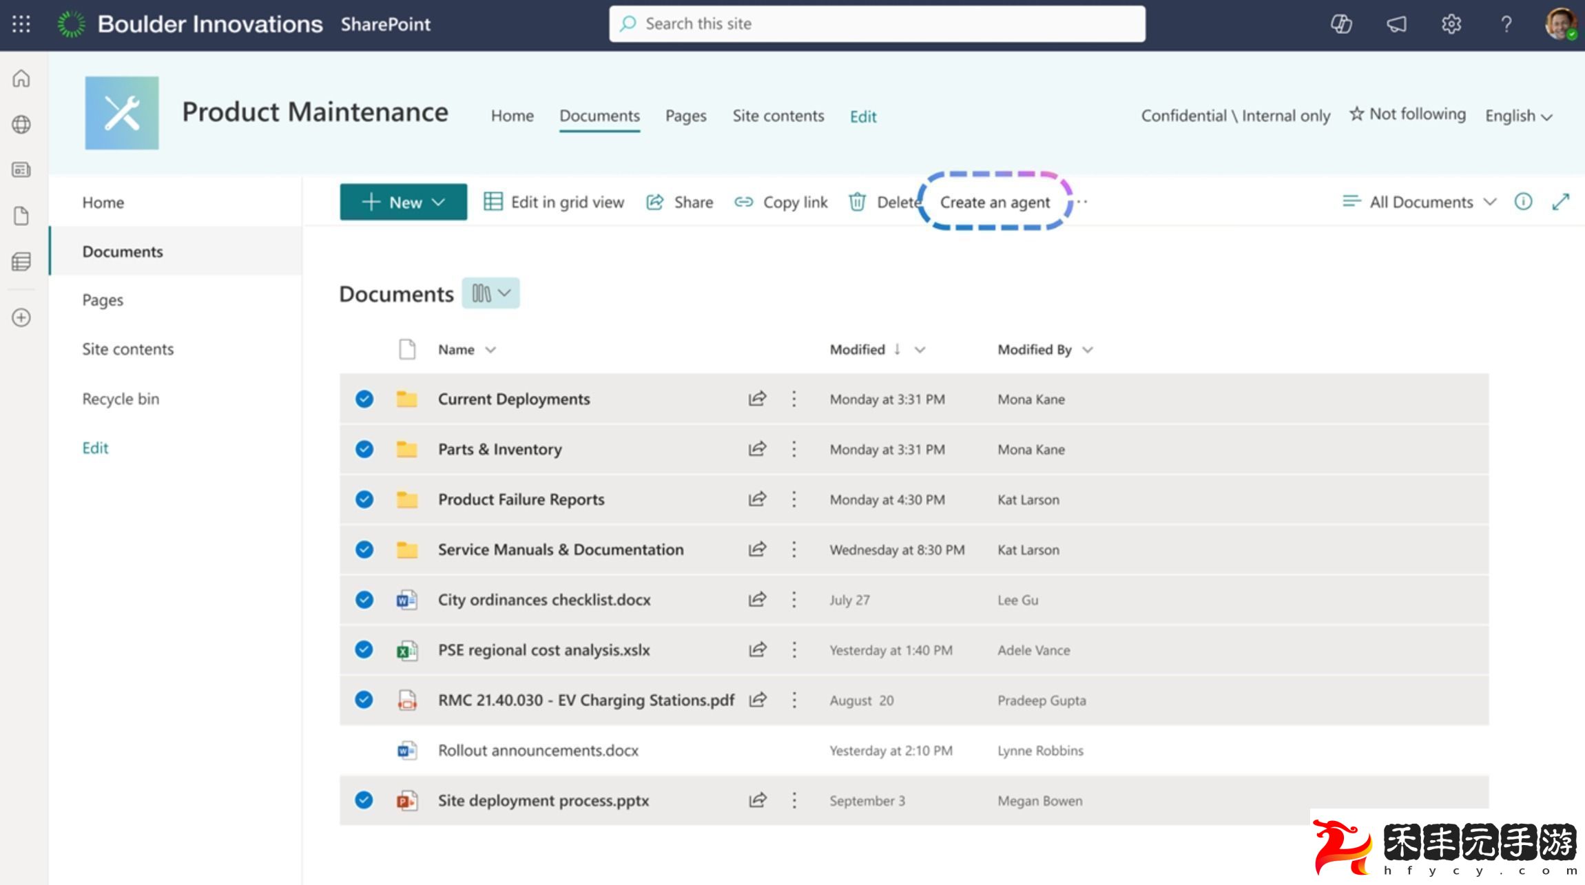Share Product Failure Reports via share icon

coord(757,499)
